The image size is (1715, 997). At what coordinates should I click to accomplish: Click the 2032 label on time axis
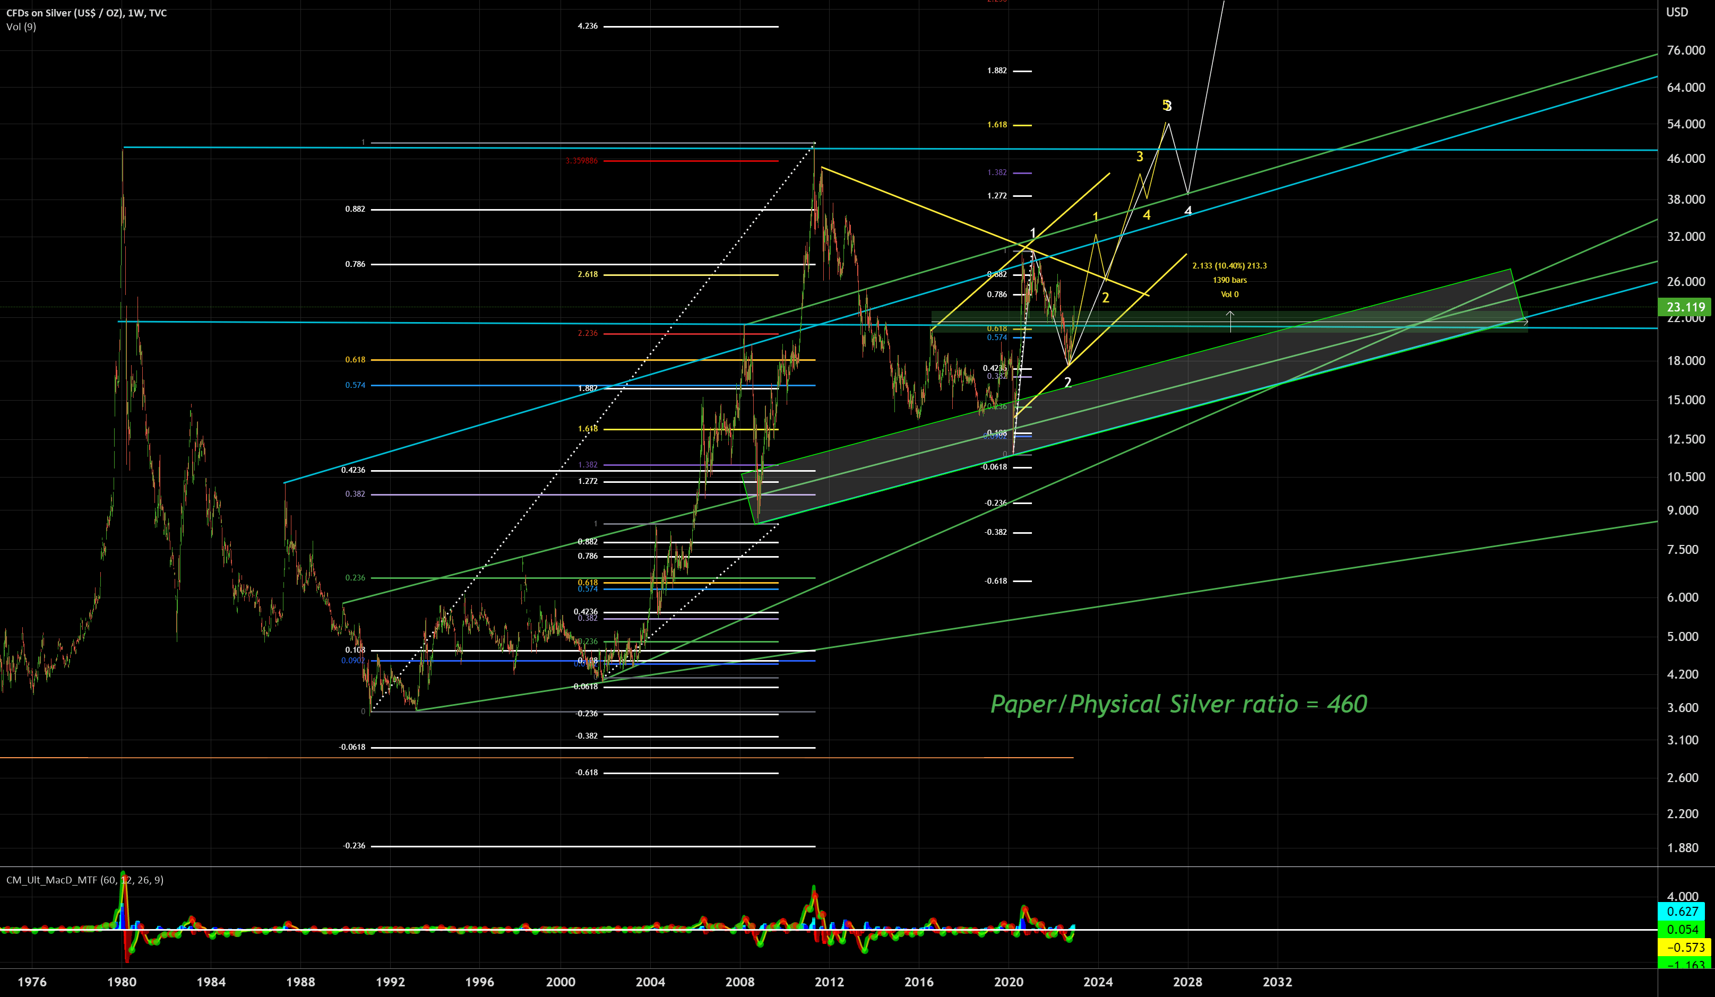[x=1277, y=982]
